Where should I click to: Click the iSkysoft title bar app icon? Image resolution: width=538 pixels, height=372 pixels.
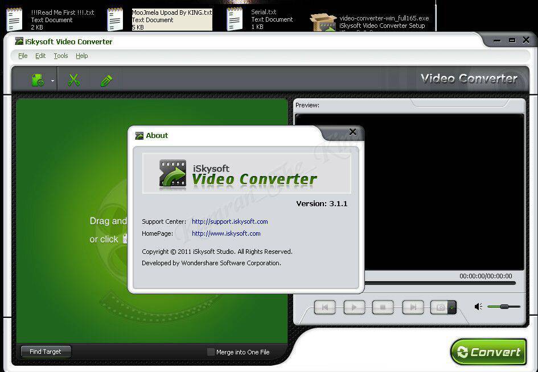[x=19, y=41]
